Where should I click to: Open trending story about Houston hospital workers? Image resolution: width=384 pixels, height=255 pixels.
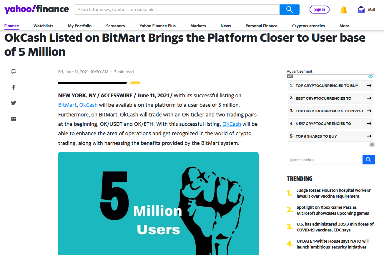334,193
